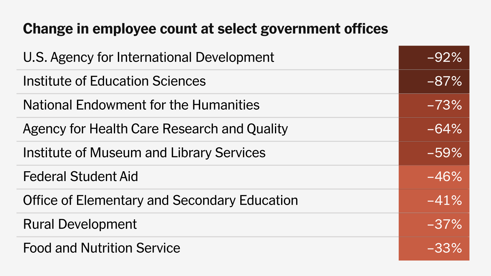This screenshot has width=491, height=276.
Task: Select the Food and Nutrition Service label
Action: click(x=102, y=248)
